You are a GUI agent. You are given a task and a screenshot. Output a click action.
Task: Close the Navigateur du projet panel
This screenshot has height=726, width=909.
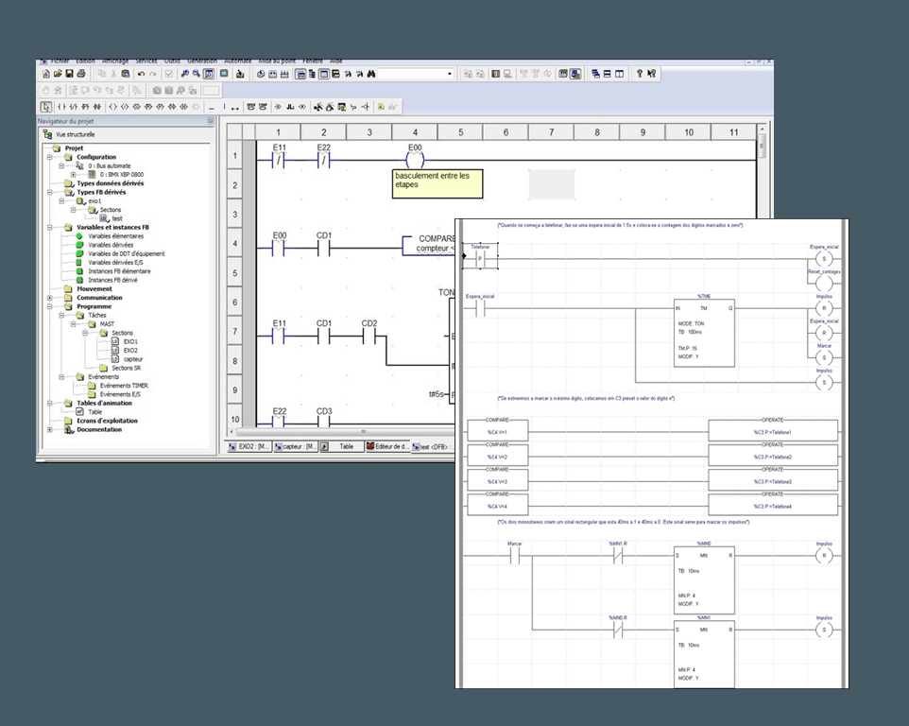pos(211,121)
